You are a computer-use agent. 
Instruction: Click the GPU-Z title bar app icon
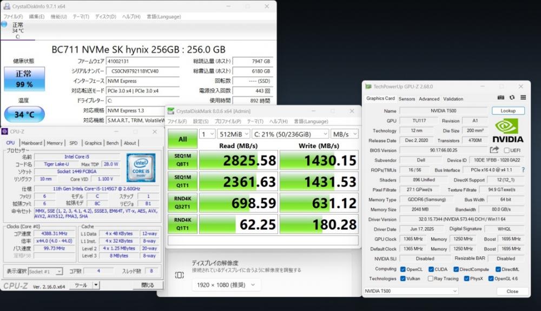[368, 87]
